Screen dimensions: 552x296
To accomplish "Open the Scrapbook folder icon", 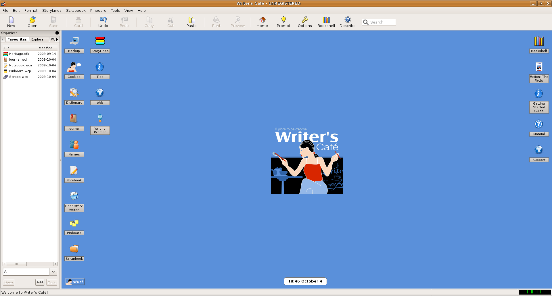I will coord(74,249).
